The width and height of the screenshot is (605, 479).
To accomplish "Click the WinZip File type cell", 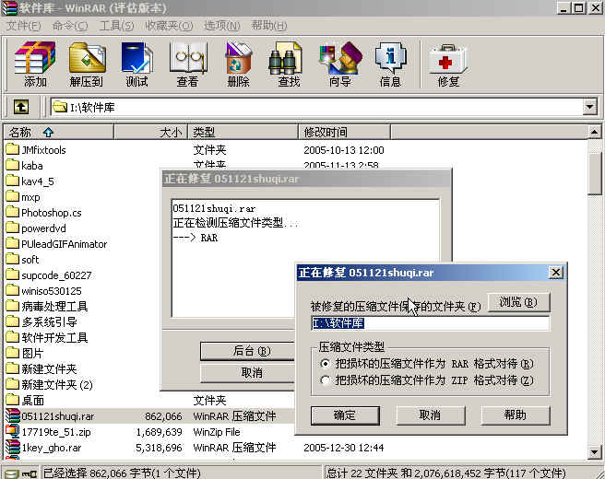I will (217, 432).
